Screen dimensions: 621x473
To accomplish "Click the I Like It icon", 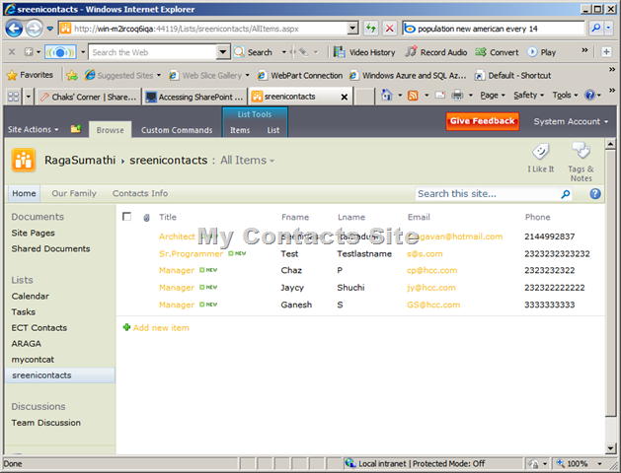I will (x=541, y=152).
